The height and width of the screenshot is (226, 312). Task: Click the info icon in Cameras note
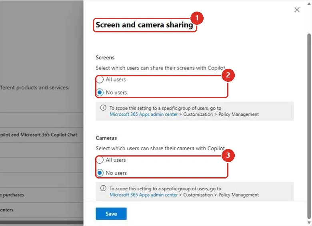tap(103, 188)
